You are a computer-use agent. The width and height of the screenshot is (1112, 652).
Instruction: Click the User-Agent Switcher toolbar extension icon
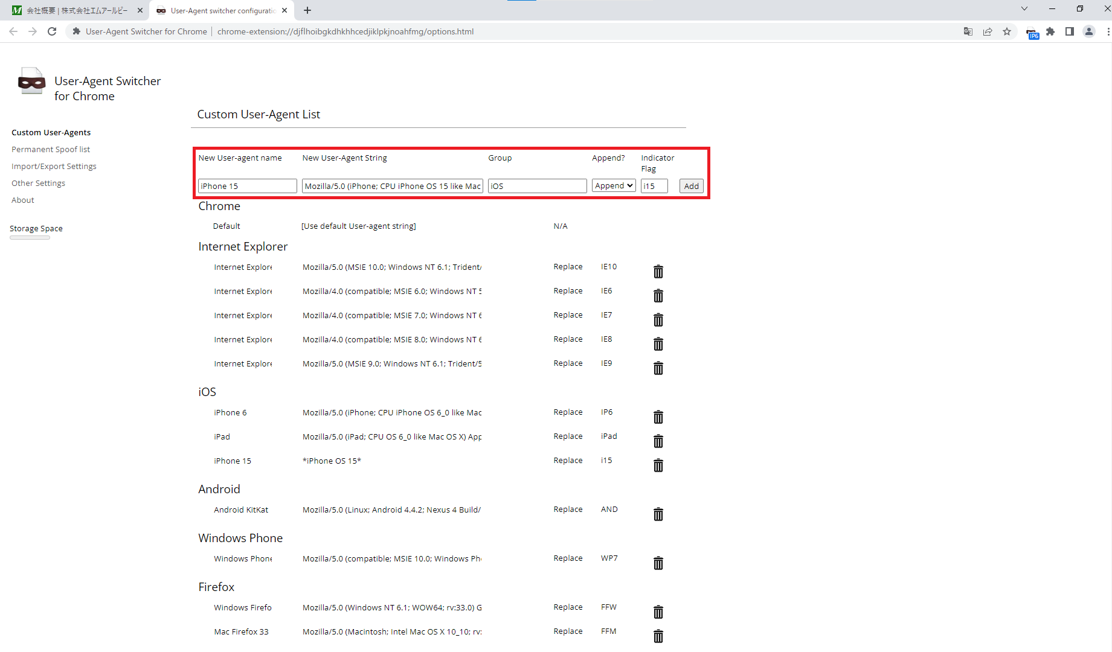tap(1032, 33)
